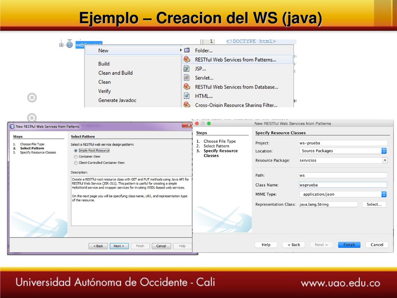The image size is (397, 298).
Task: Click Verify in context menu
Action: [105, 91]
